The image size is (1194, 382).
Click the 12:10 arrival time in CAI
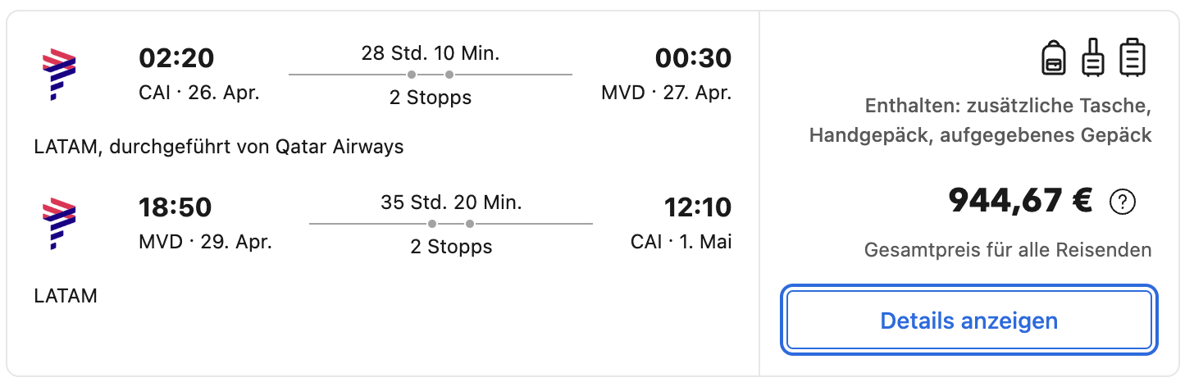pyautogui.click(x=698, y=208)
